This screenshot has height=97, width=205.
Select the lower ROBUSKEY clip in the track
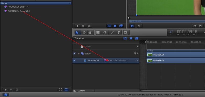pyautogui.click(x=176, y=61)
